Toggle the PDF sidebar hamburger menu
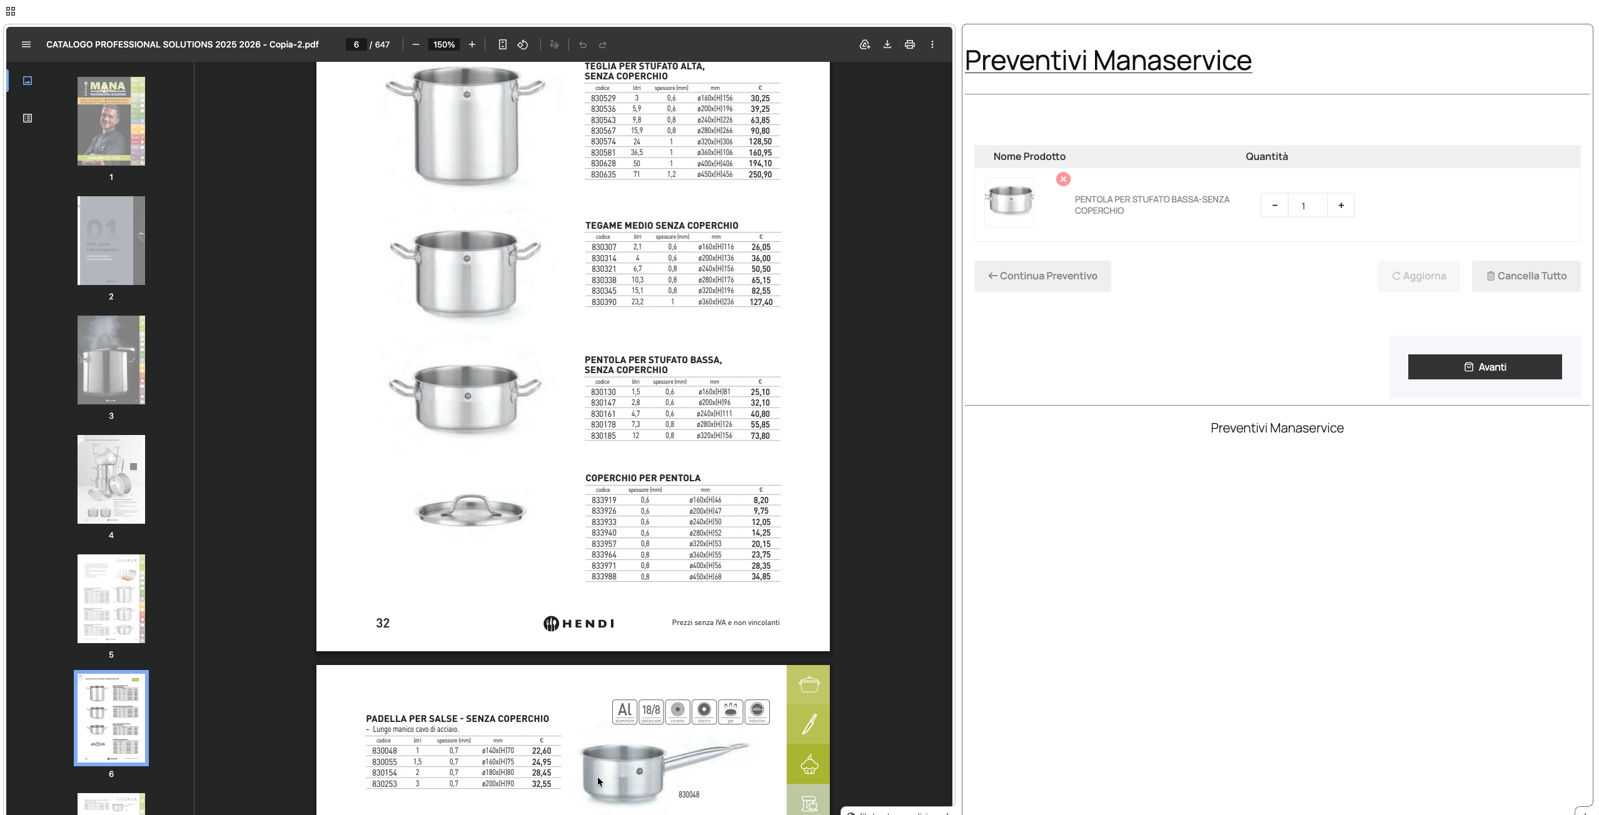Image resolution: width=1599 pixels, height=815 pixels. click(26, 44)
